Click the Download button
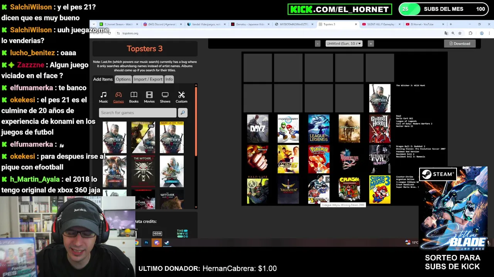494x277 pixels. pyautogui.click(x=460, y=43)
